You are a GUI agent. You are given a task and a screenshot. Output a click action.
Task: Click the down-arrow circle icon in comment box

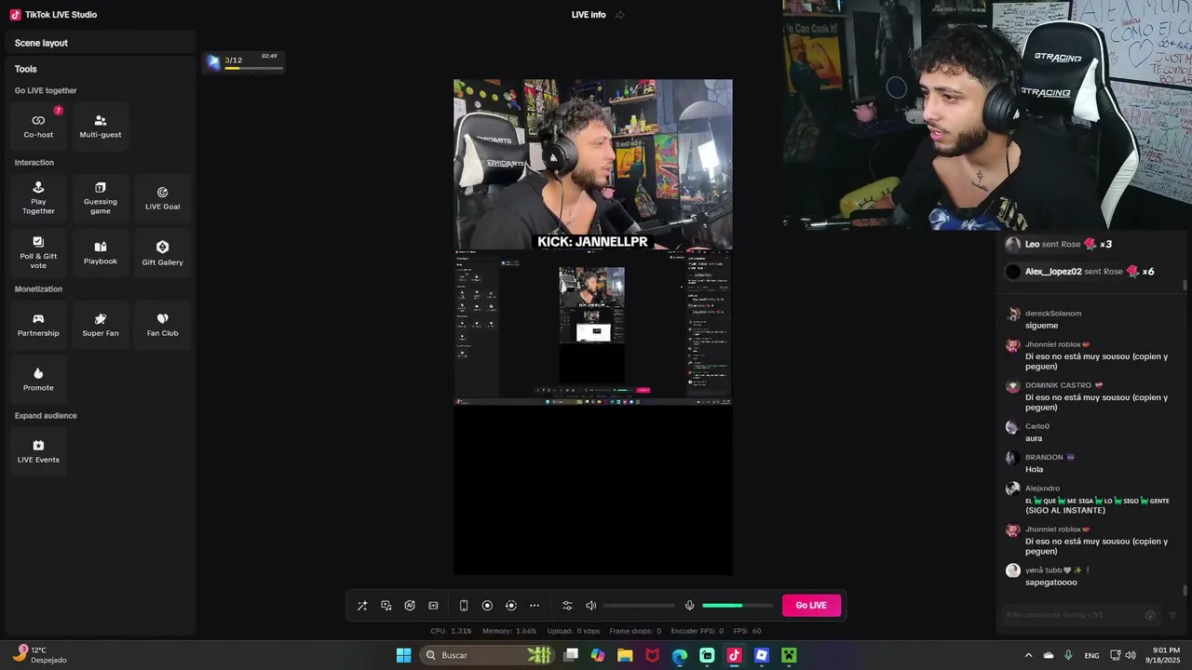(1150, 615)
